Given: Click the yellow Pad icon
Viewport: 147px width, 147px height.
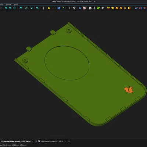Looking at the screenshot, I should click(x=108, y=8).
